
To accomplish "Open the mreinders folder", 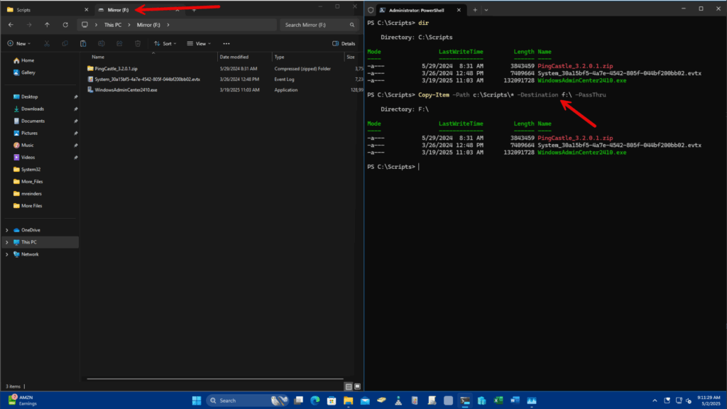I will coord(31,193).
